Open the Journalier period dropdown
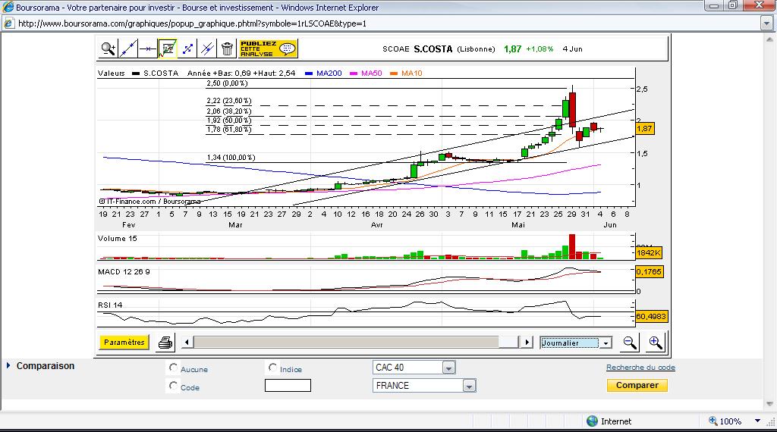 coord(576,343)
